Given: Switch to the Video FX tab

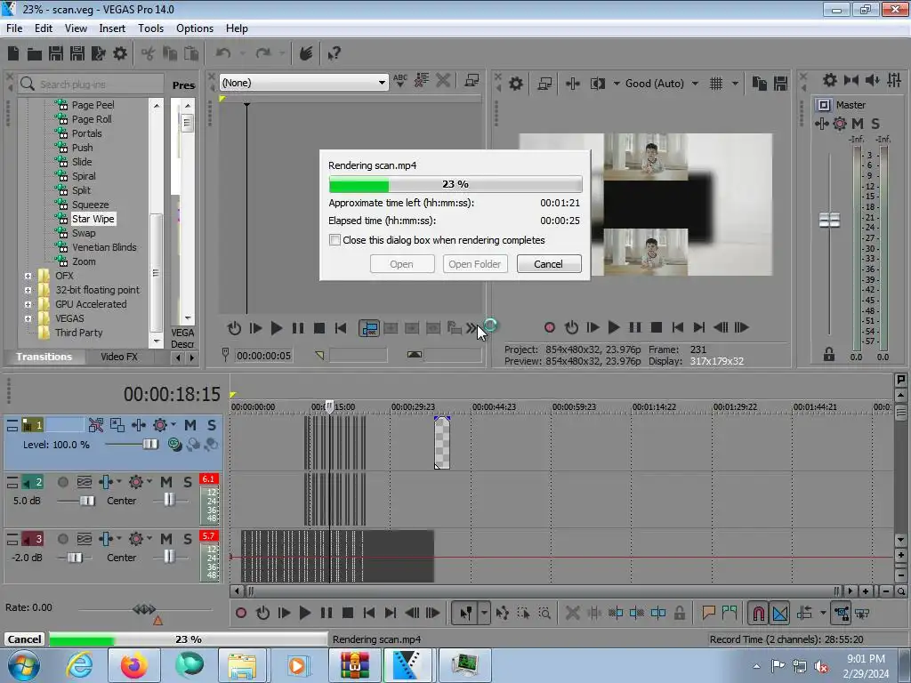Looking at the screenshot, I should coord(119,357).
